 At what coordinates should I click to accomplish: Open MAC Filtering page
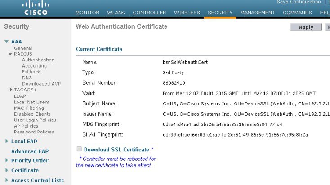29,108
